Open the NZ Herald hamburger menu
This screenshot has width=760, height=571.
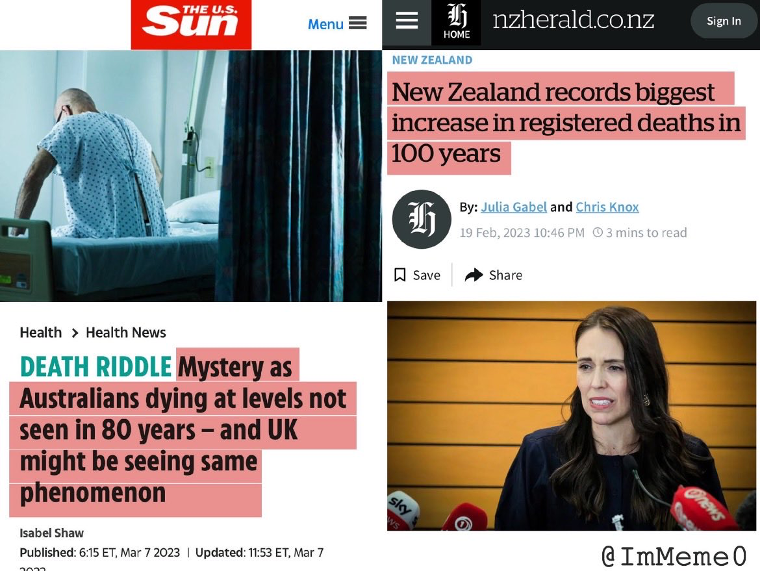tap(407, 21)
